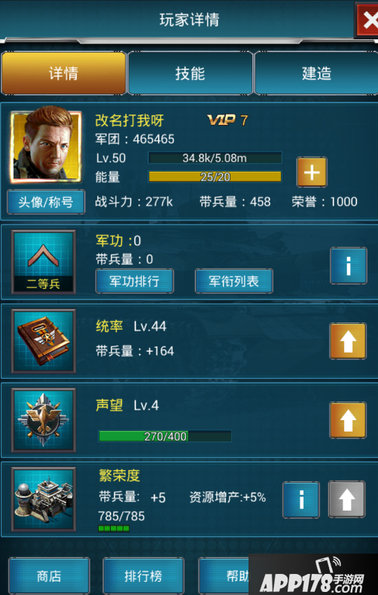Open the 军衔列表 rank list
The image size is (378, 595).
click(234, 281)
